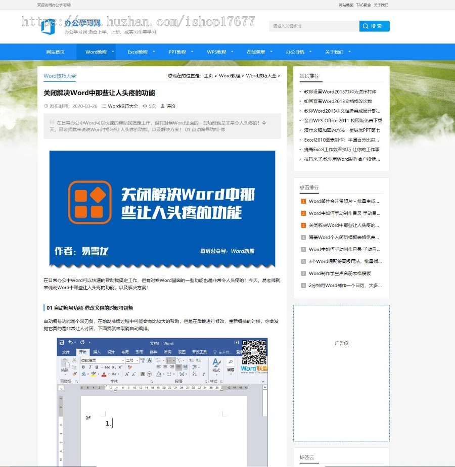Screen dimensions: 455x467
Task: Click the Line Spacing icon
Action: click(x=194, y=367)
